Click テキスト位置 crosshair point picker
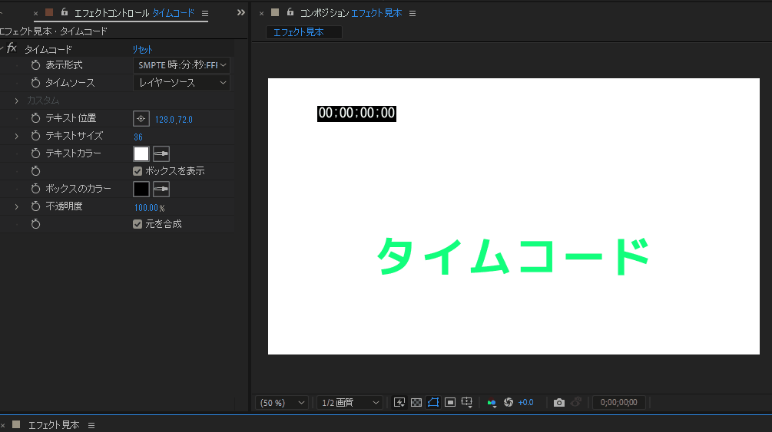The height and width of the screenshot is (432, 772). click(x=141, y=119)
